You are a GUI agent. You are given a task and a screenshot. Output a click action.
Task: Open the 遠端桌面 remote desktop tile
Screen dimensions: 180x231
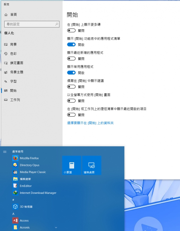point(91,165)
